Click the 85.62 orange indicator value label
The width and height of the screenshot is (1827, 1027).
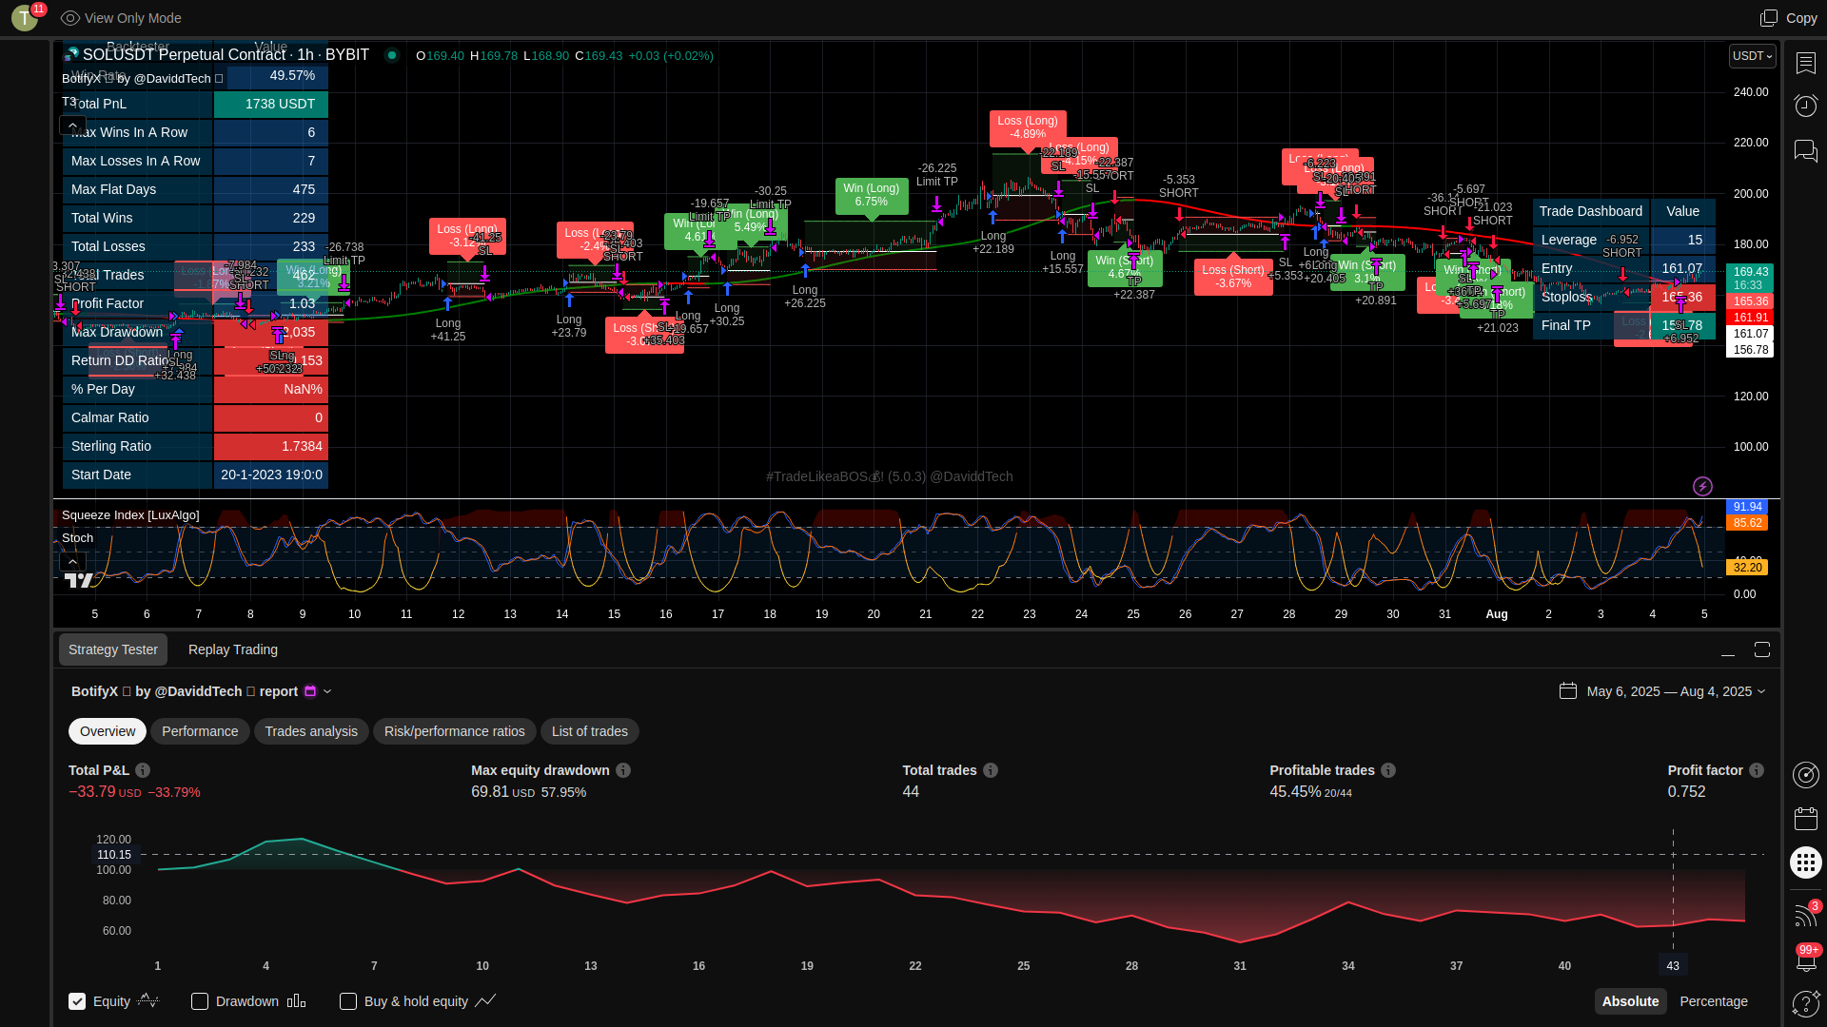1747,523
